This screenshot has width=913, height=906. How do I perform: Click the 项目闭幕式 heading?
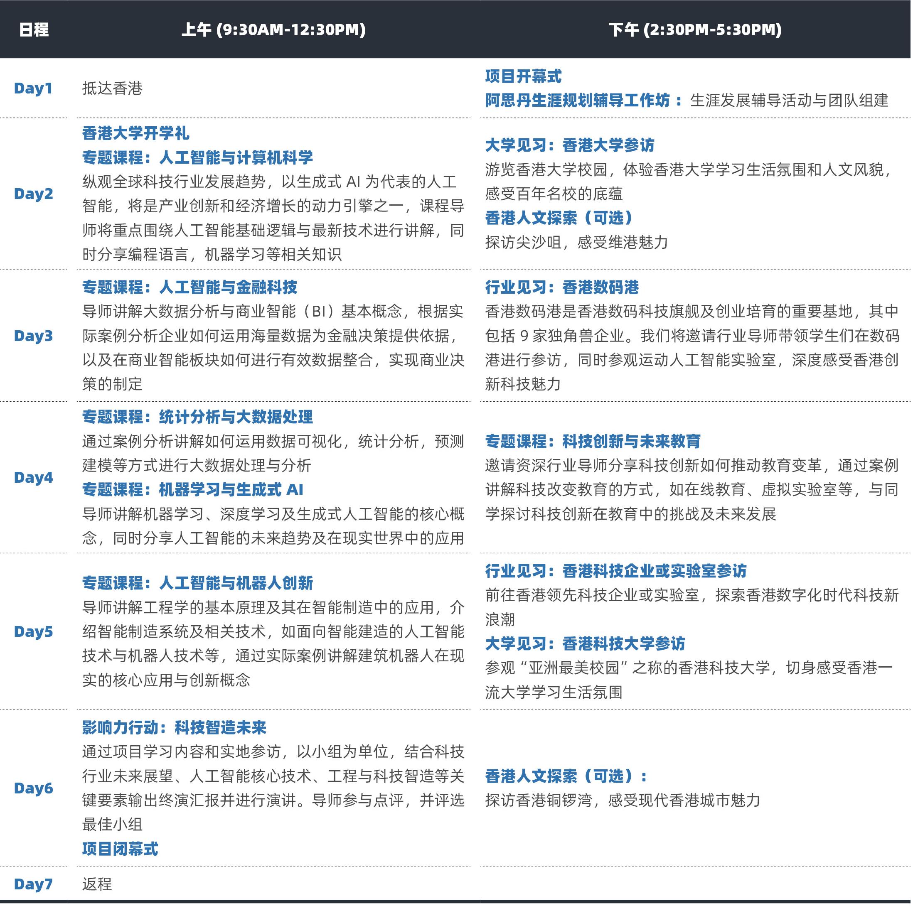click(120, 849)
